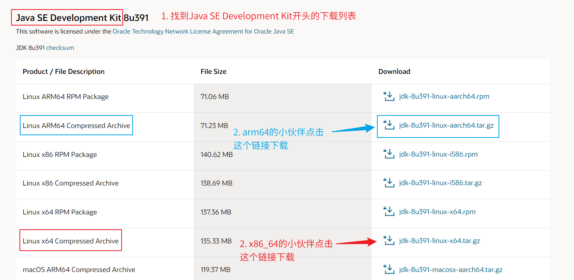Open Oracle Technology Network License Agreement link

click(x=203, y=32)
